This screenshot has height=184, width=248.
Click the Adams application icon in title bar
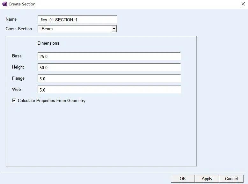point(4,4)
